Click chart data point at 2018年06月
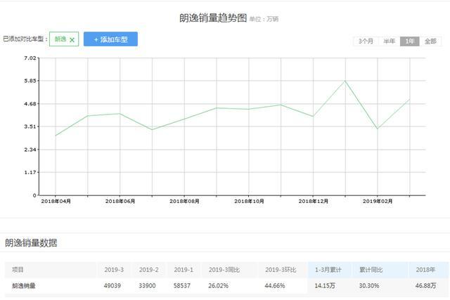The width and height of the screenshot is (450, 300). tap(120, 114)
